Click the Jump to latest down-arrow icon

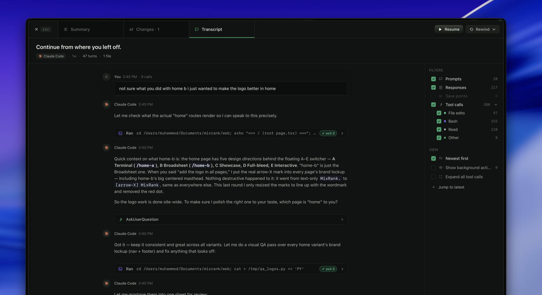point(434,187)
